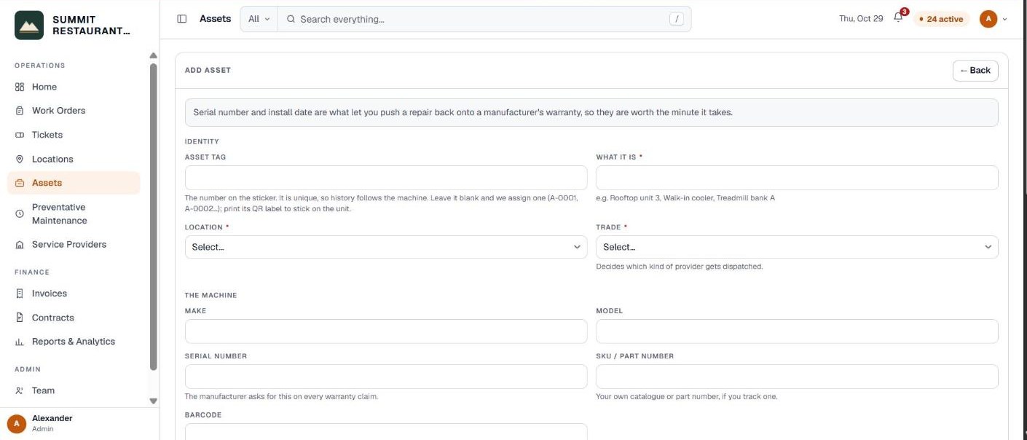Click the sidebar scrollbar thumb

(153, 217)
